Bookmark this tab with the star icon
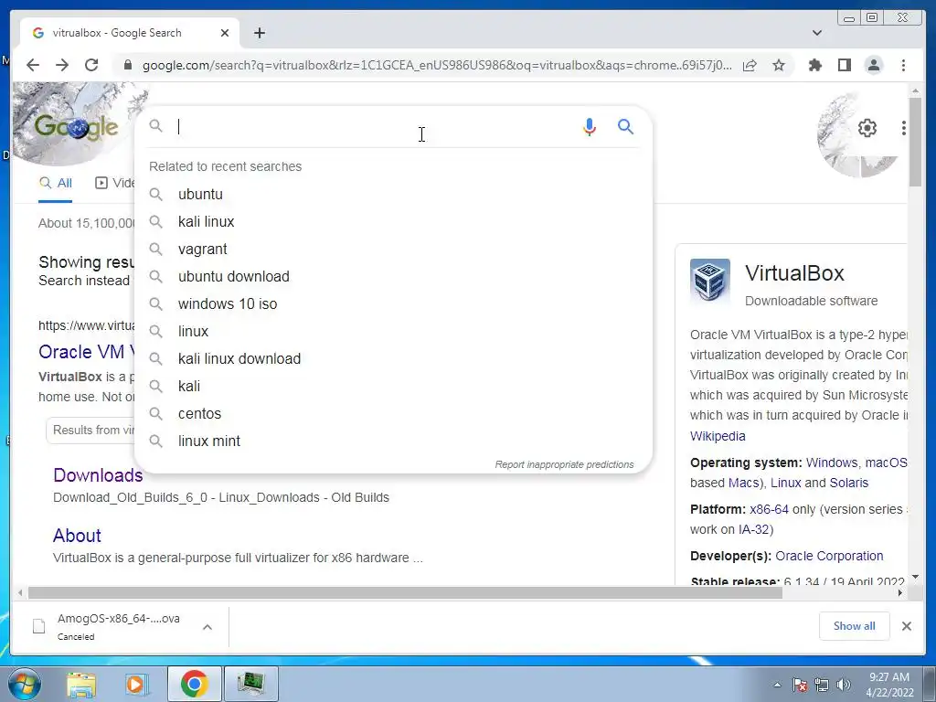 [x=779, y=65]
